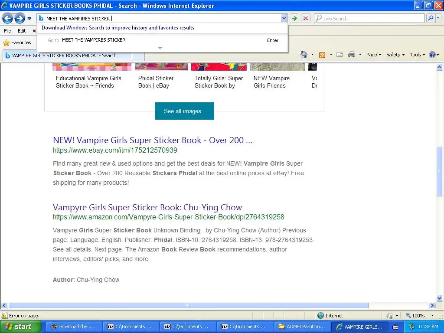Open the File menu
Image resolution: width=444 pixels, height=333 pixels.
tap(7, 31)
